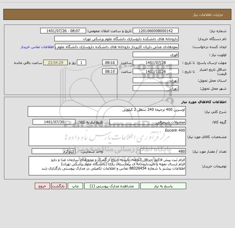This screenshot has width=235, height=228.
Task: Click the مشخصات کالای مورد نیاز label
Action: pyautogui.click(x=207, y=137)
